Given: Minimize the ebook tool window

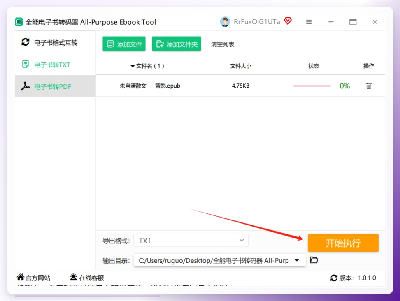Looking at the screenshot, I should 331,22.
